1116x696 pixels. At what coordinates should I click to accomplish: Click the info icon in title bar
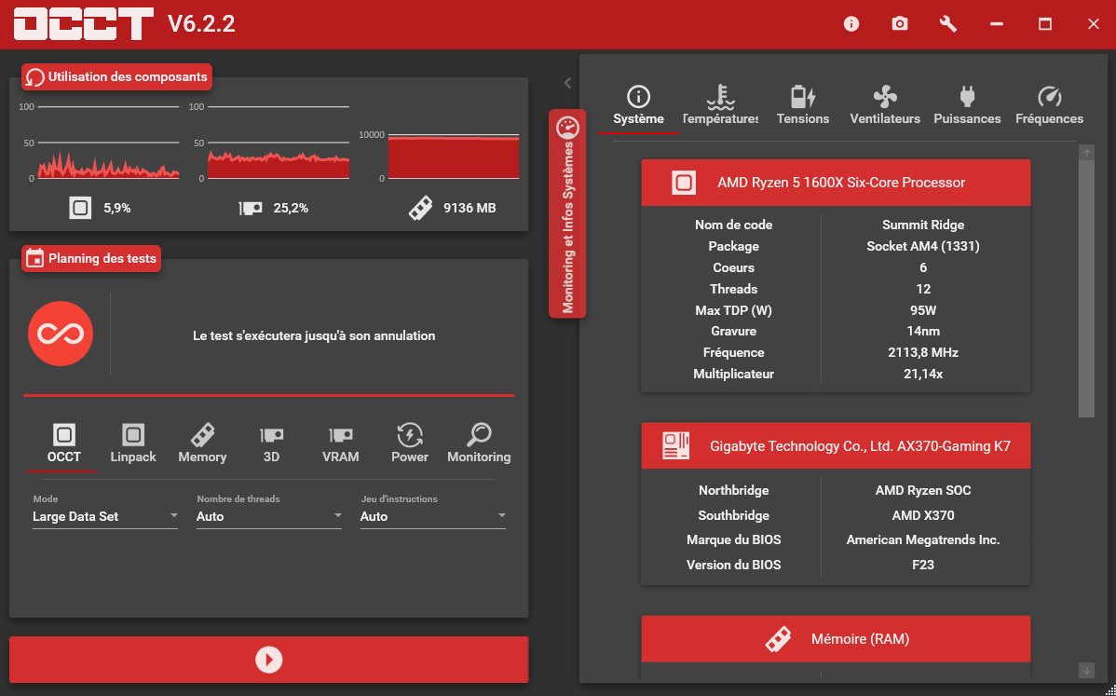point(851,24)
